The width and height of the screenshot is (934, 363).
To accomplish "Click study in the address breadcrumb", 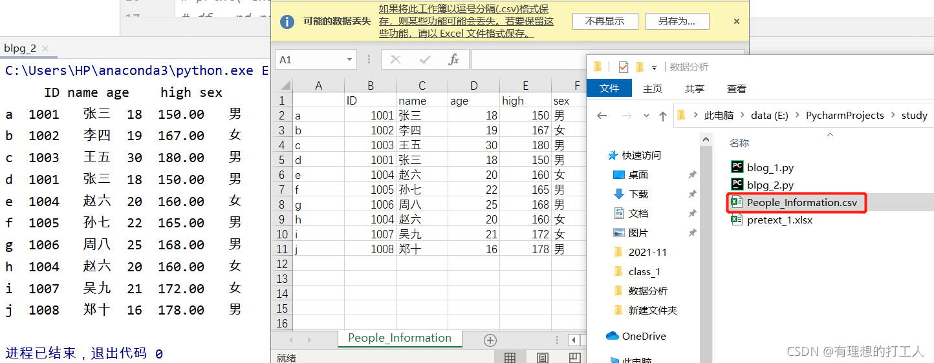I will 915,116.
